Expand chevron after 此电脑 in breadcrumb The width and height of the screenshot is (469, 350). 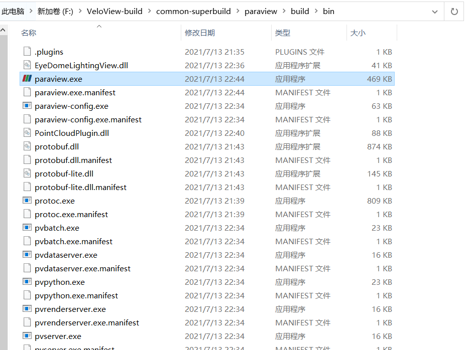(x=31, y=12)
